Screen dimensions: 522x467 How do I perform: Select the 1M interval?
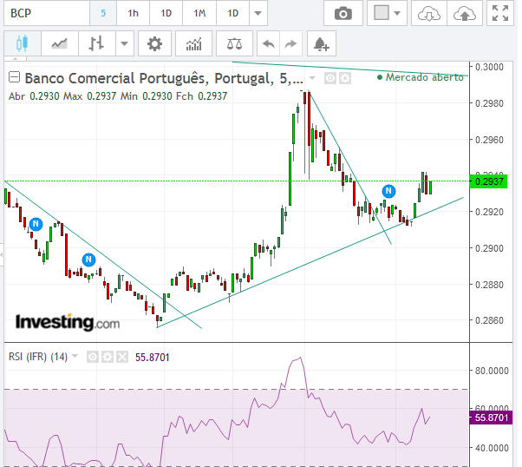click(x=199, y=13)
